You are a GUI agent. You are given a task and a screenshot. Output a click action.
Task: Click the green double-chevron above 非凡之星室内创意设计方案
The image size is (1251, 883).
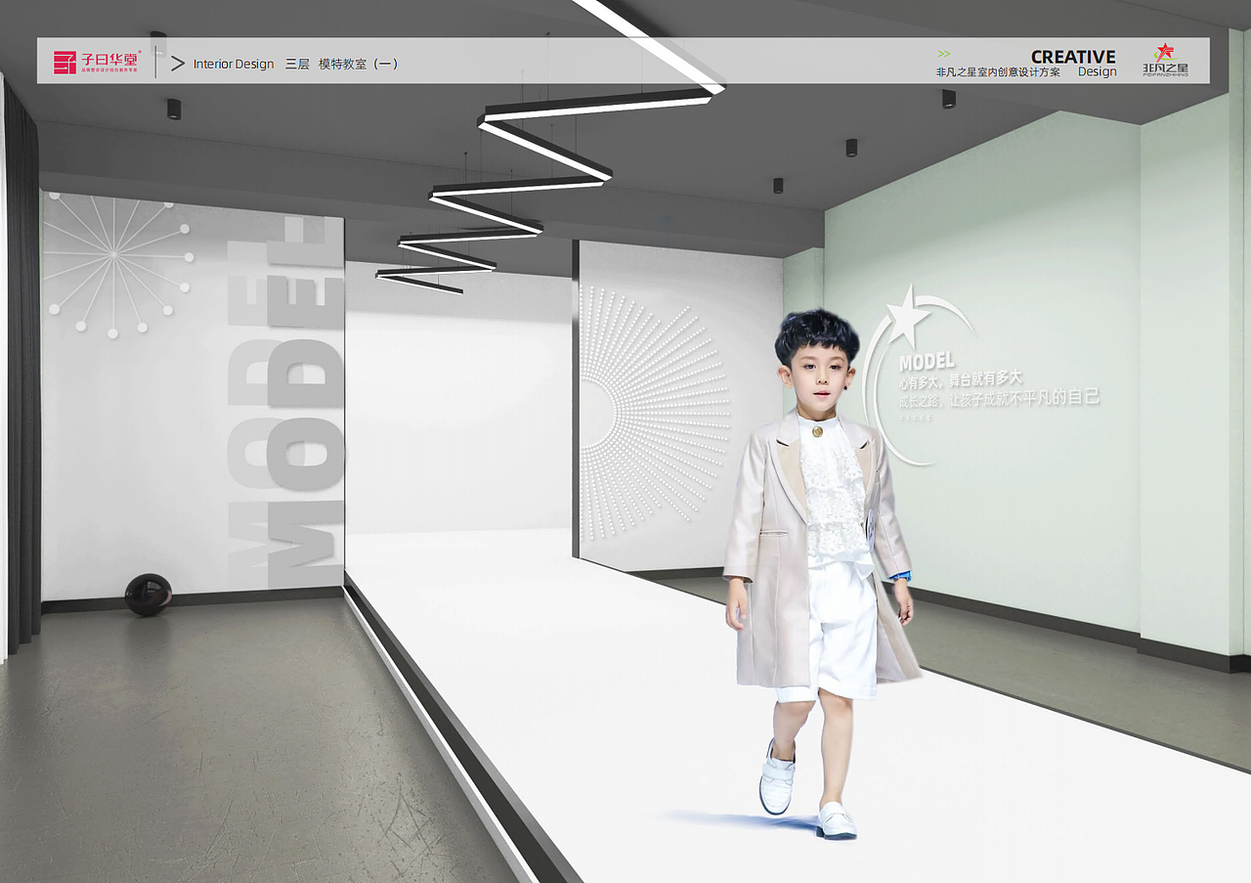(x=944, y=53)
